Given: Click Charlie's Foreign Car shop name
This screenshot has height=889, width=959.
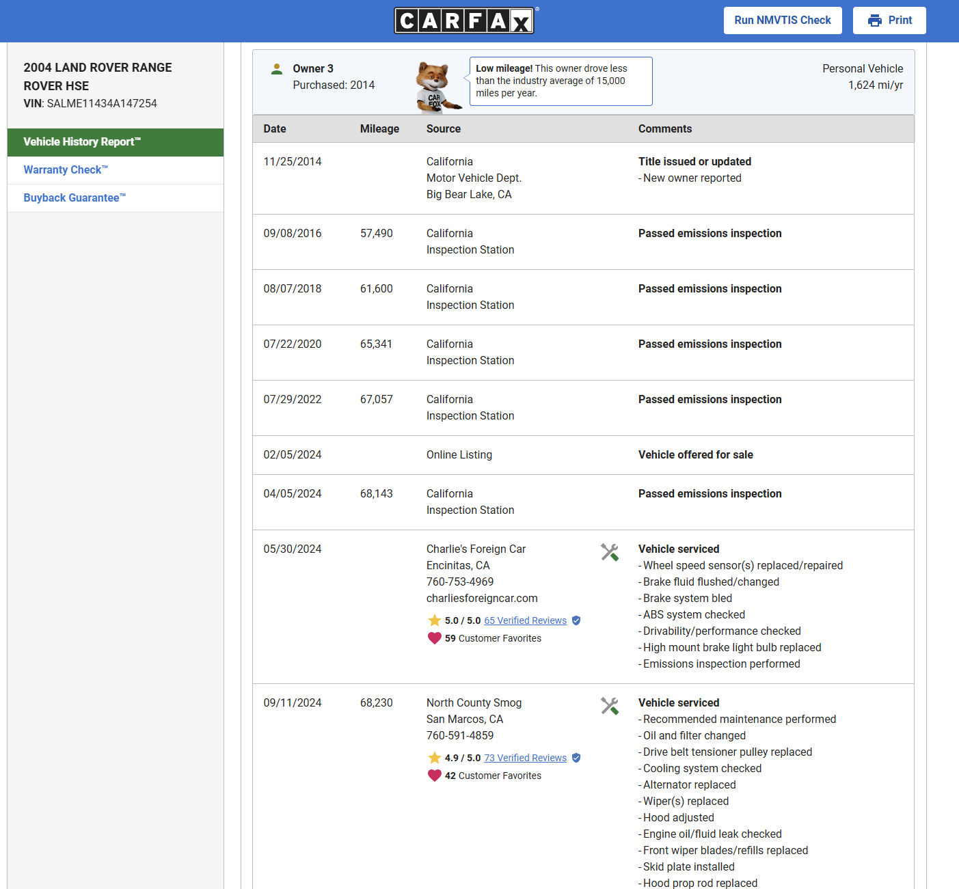Looking at the screenshot, I should (x=476, y=549).
